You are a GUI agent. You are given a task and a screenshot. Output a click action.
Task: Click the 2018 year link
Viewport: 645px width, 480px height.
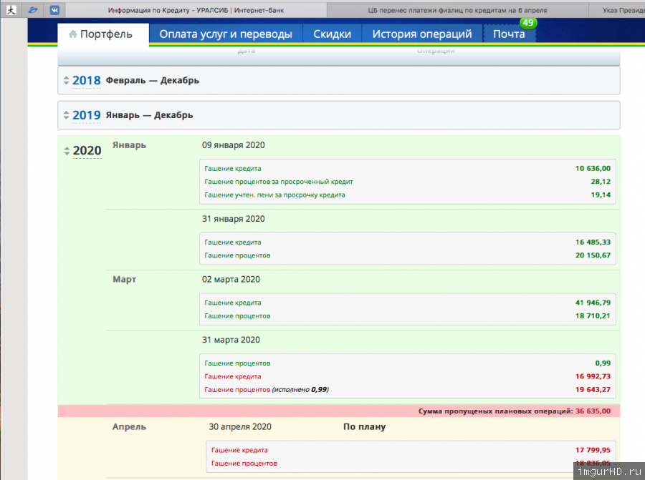point(87,81)
